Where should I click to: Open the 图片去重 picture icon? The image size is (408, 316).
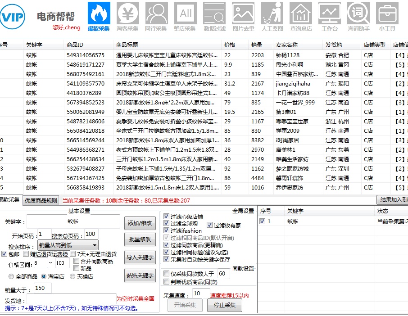point(243,13)
